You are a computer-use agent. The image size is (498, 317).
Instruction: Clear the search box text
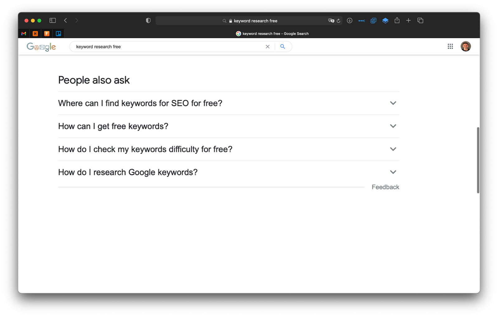[267, 47]
